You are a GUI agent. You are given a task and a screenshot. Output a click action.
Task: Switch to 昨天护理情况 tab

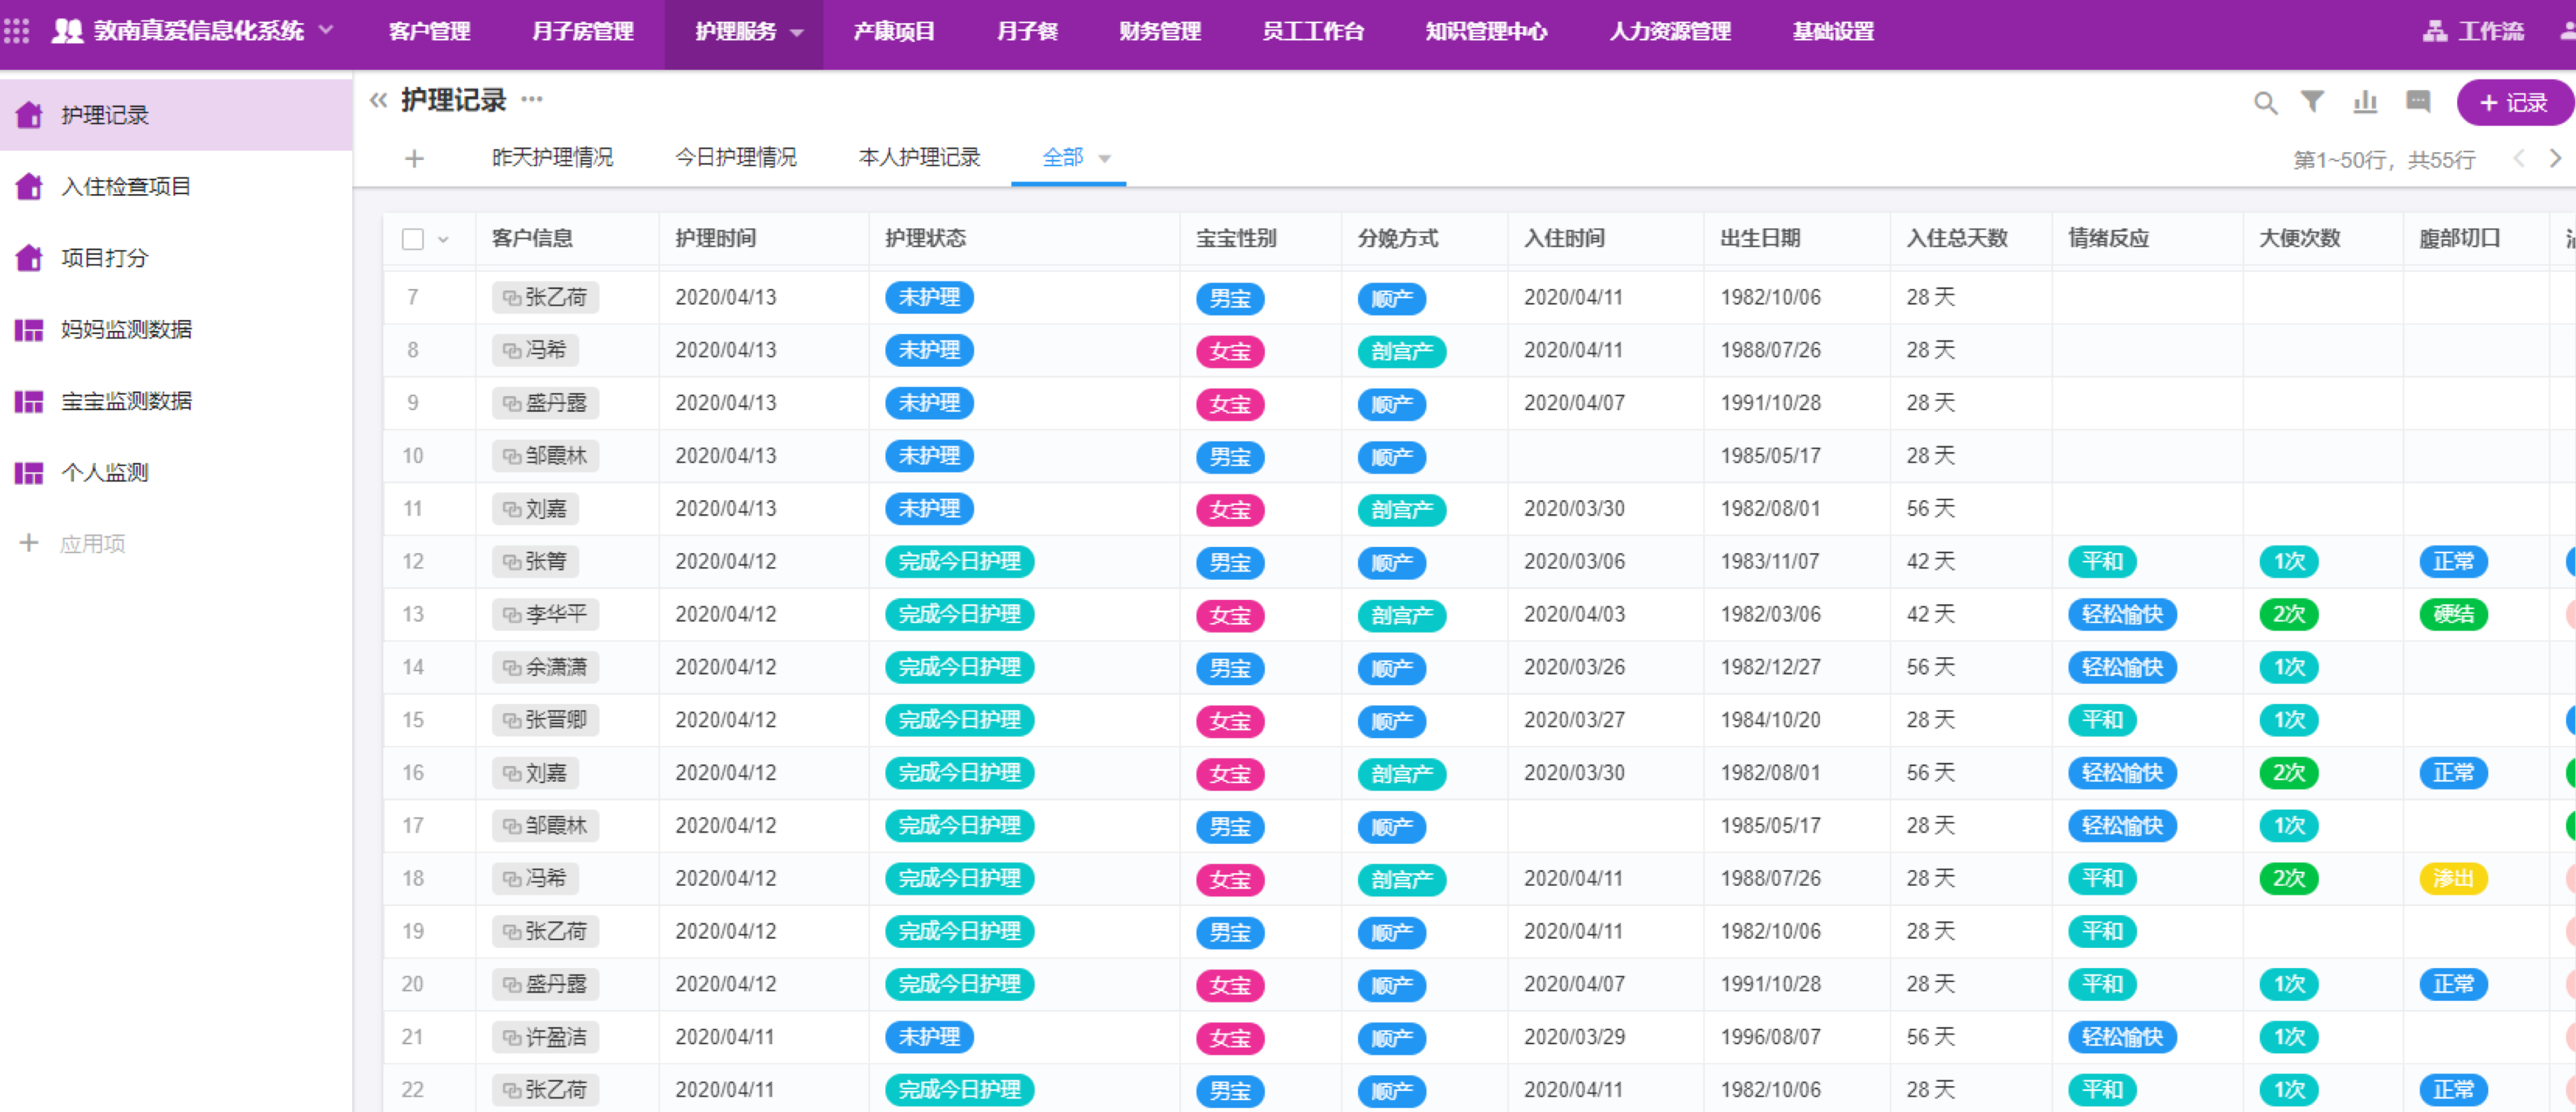coord(552,157)
